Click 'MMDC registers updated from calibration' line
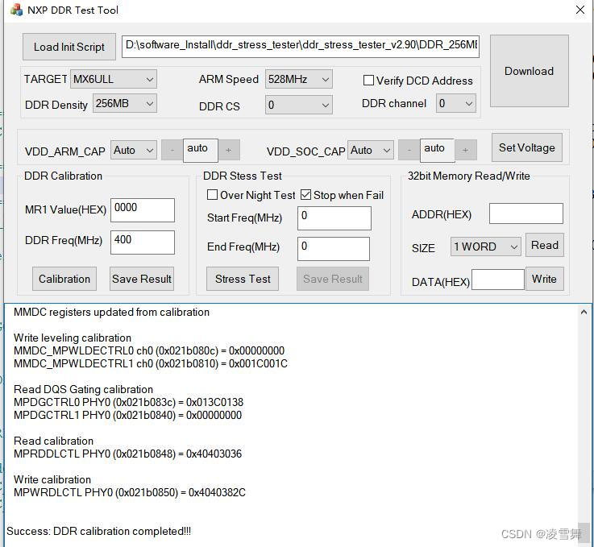 pos(111,312)
